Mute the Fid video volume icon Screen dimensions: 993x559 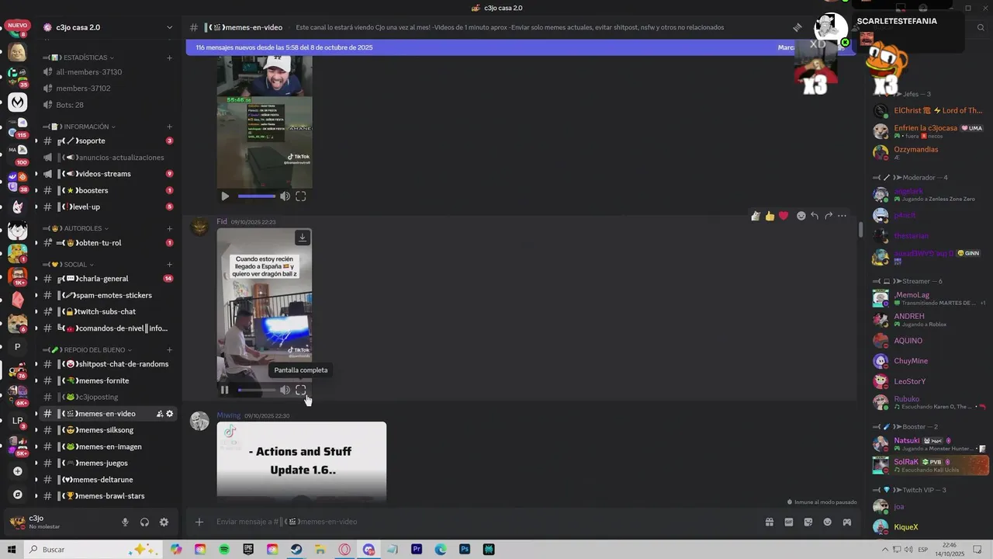click(285, 390)
